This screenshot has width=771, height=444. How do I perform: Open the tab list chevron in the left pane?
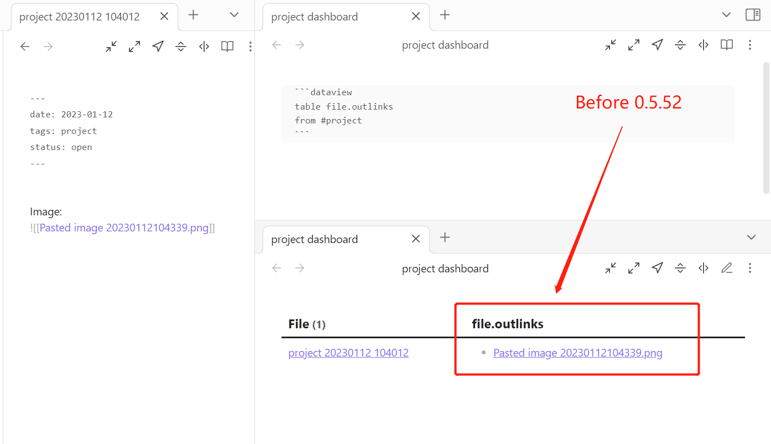click(x=233, y=15)
